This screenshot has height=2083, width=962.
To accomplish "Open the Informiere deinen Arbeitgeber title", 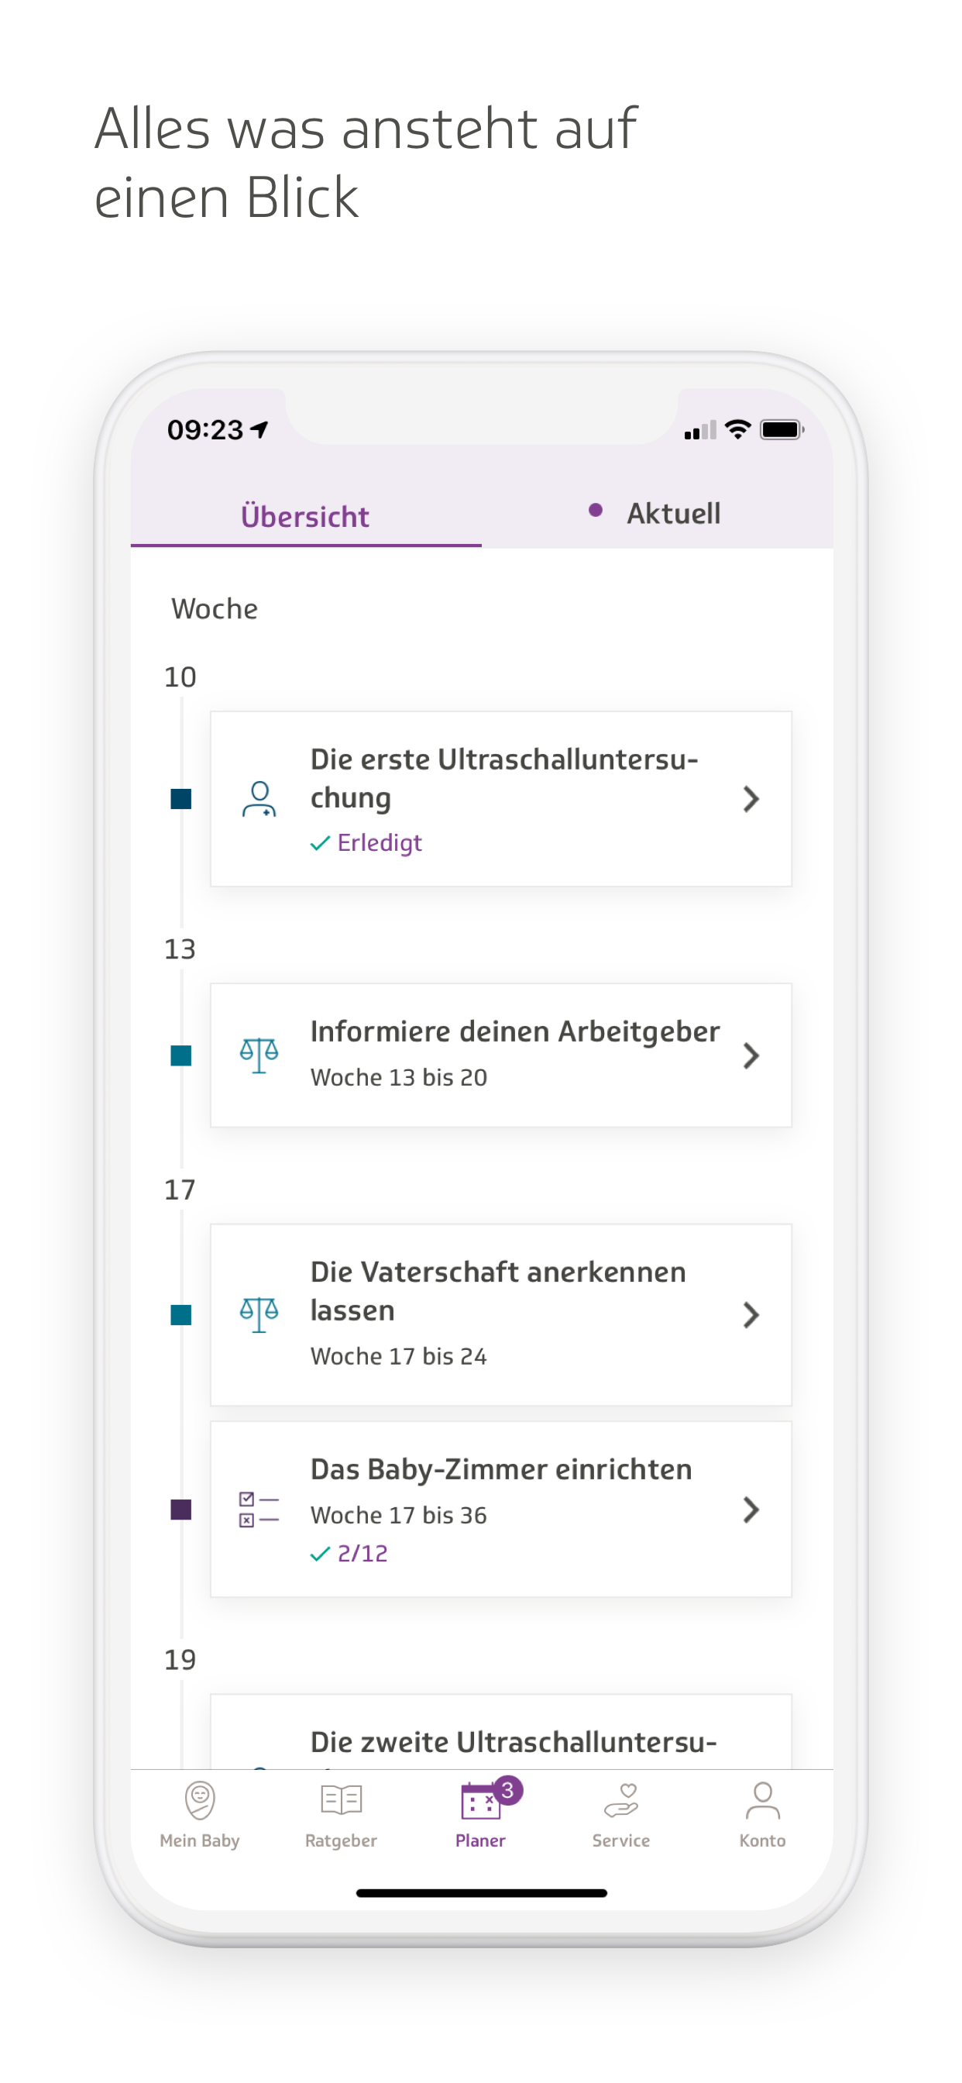I will (x=514, y=1031).
